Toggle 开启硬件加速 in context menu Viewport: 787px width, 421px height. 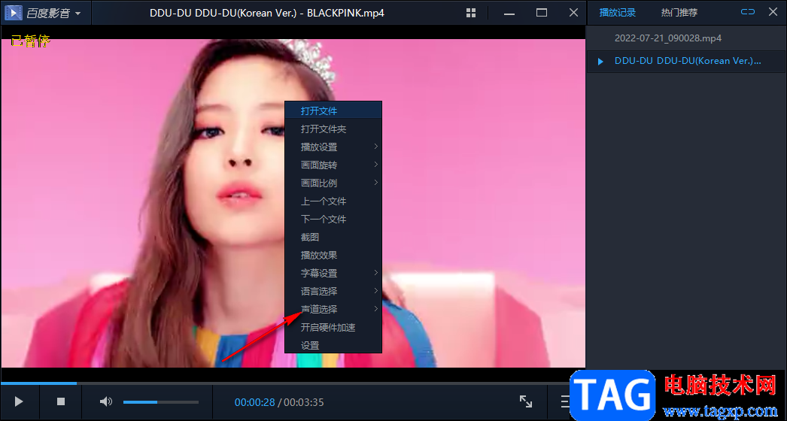[x=333, y=328]
